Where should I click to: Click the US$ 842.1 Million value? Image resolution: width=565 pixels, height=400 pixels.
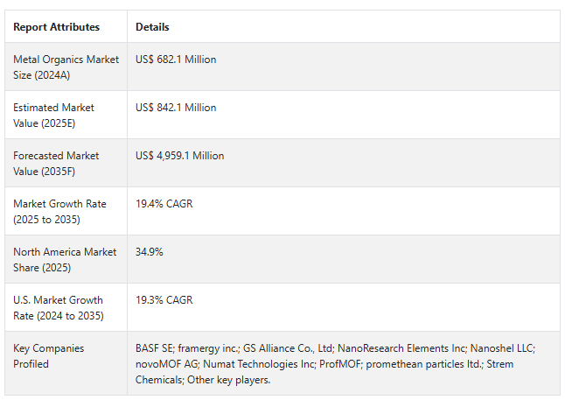(176, 108)
